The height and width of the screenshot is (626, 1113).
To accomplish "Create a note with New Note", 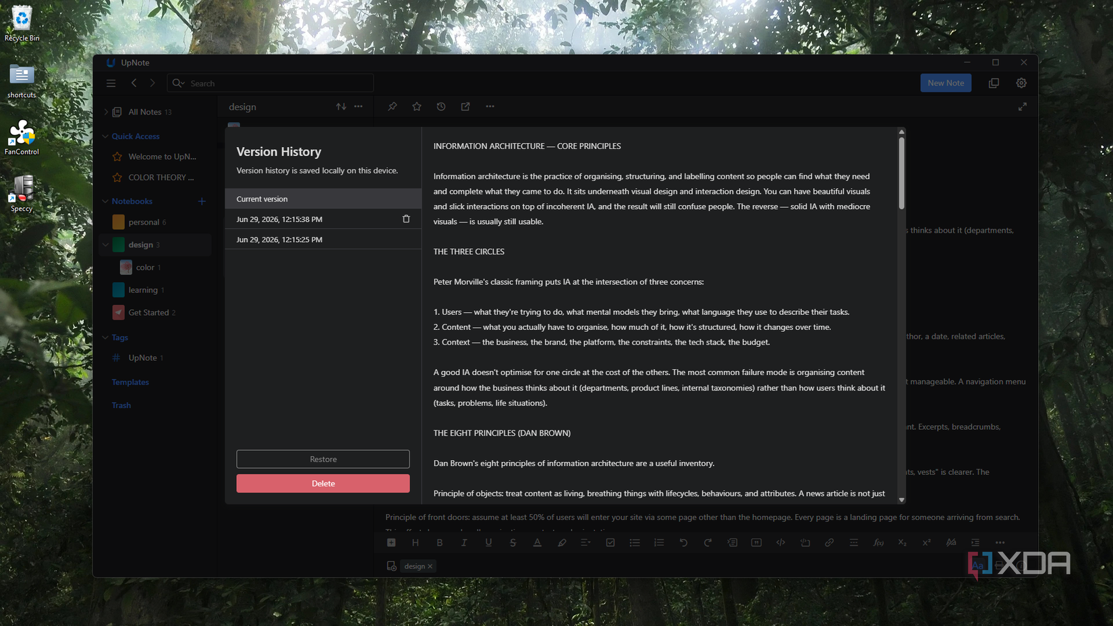I will click(x=946, y=83).
